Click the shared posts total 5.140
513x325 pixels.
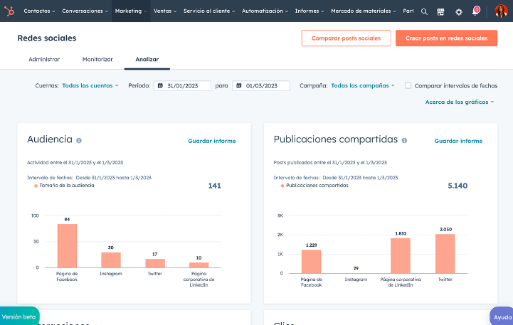click(x=458, y=186)
